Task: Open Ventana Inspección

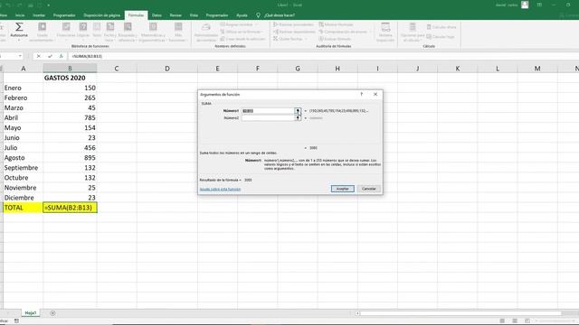Action: point(385,32)
